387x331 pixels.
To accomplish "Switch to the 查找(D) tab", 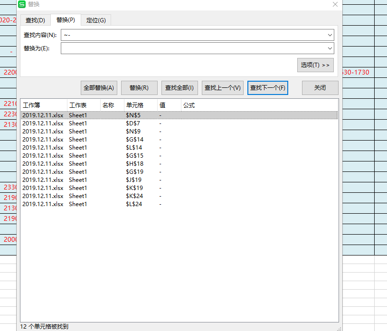I will pos(35,20).
